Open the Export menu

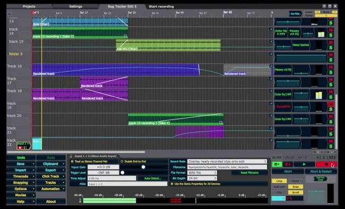[51, 170]
